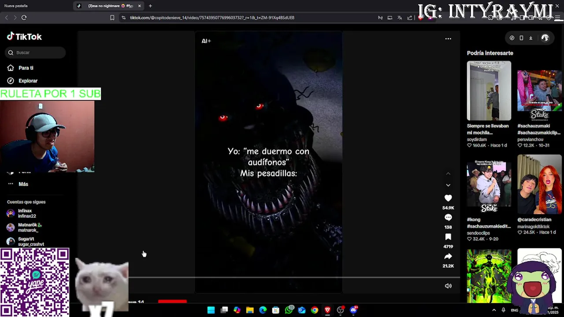Viewport: 564px width, 317px height.
Task: Open the soydirdam recommended video thumbnail
Action: [489, 91]
